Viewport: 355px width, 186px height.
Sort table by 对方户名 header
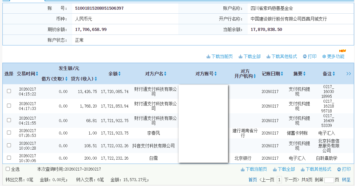(165, 74)
